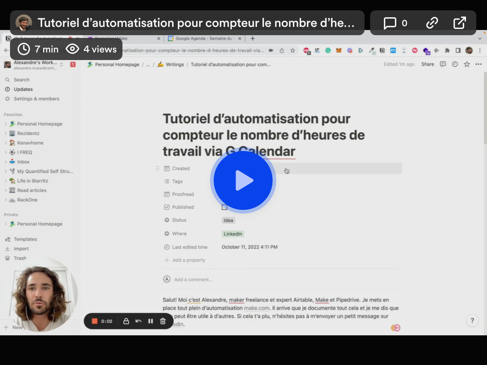487x365 pixels.
Task: Open video in new window icon
Action: 459,23
